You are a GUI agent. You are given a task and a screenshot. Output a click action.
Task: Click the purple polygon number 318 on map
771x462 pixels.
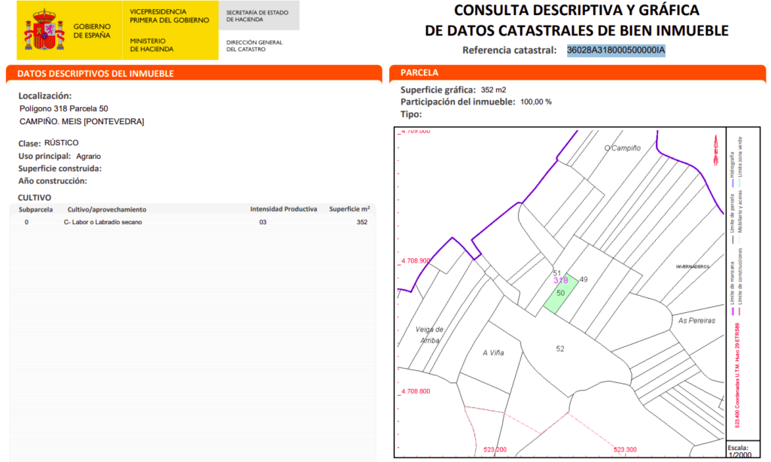[560, 280]
